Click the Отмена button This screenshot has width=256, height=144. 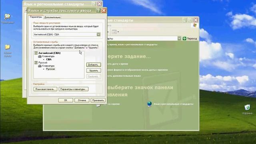(82, 100)
